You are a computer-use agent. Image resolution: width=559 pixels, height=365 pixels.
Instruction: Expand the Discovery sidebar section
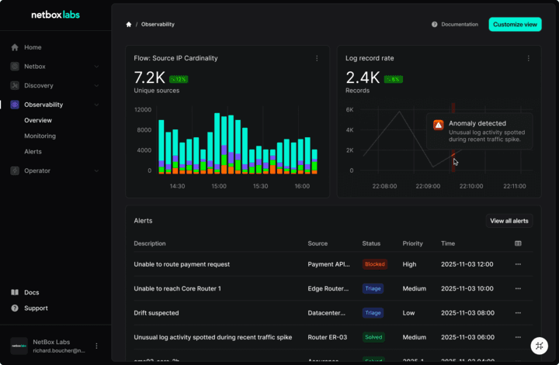[96, 85]
